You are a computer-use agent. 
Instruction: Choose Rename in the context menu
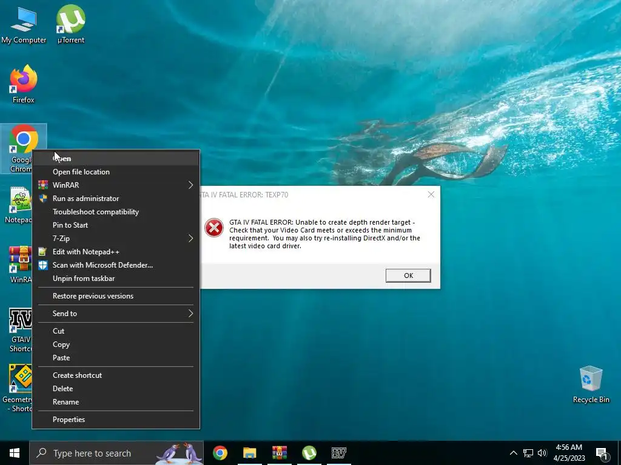pos(116,402)
